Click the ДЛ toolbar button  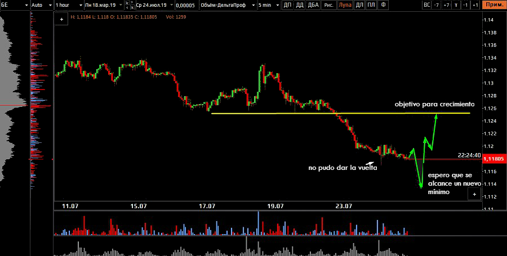[359, 5]
